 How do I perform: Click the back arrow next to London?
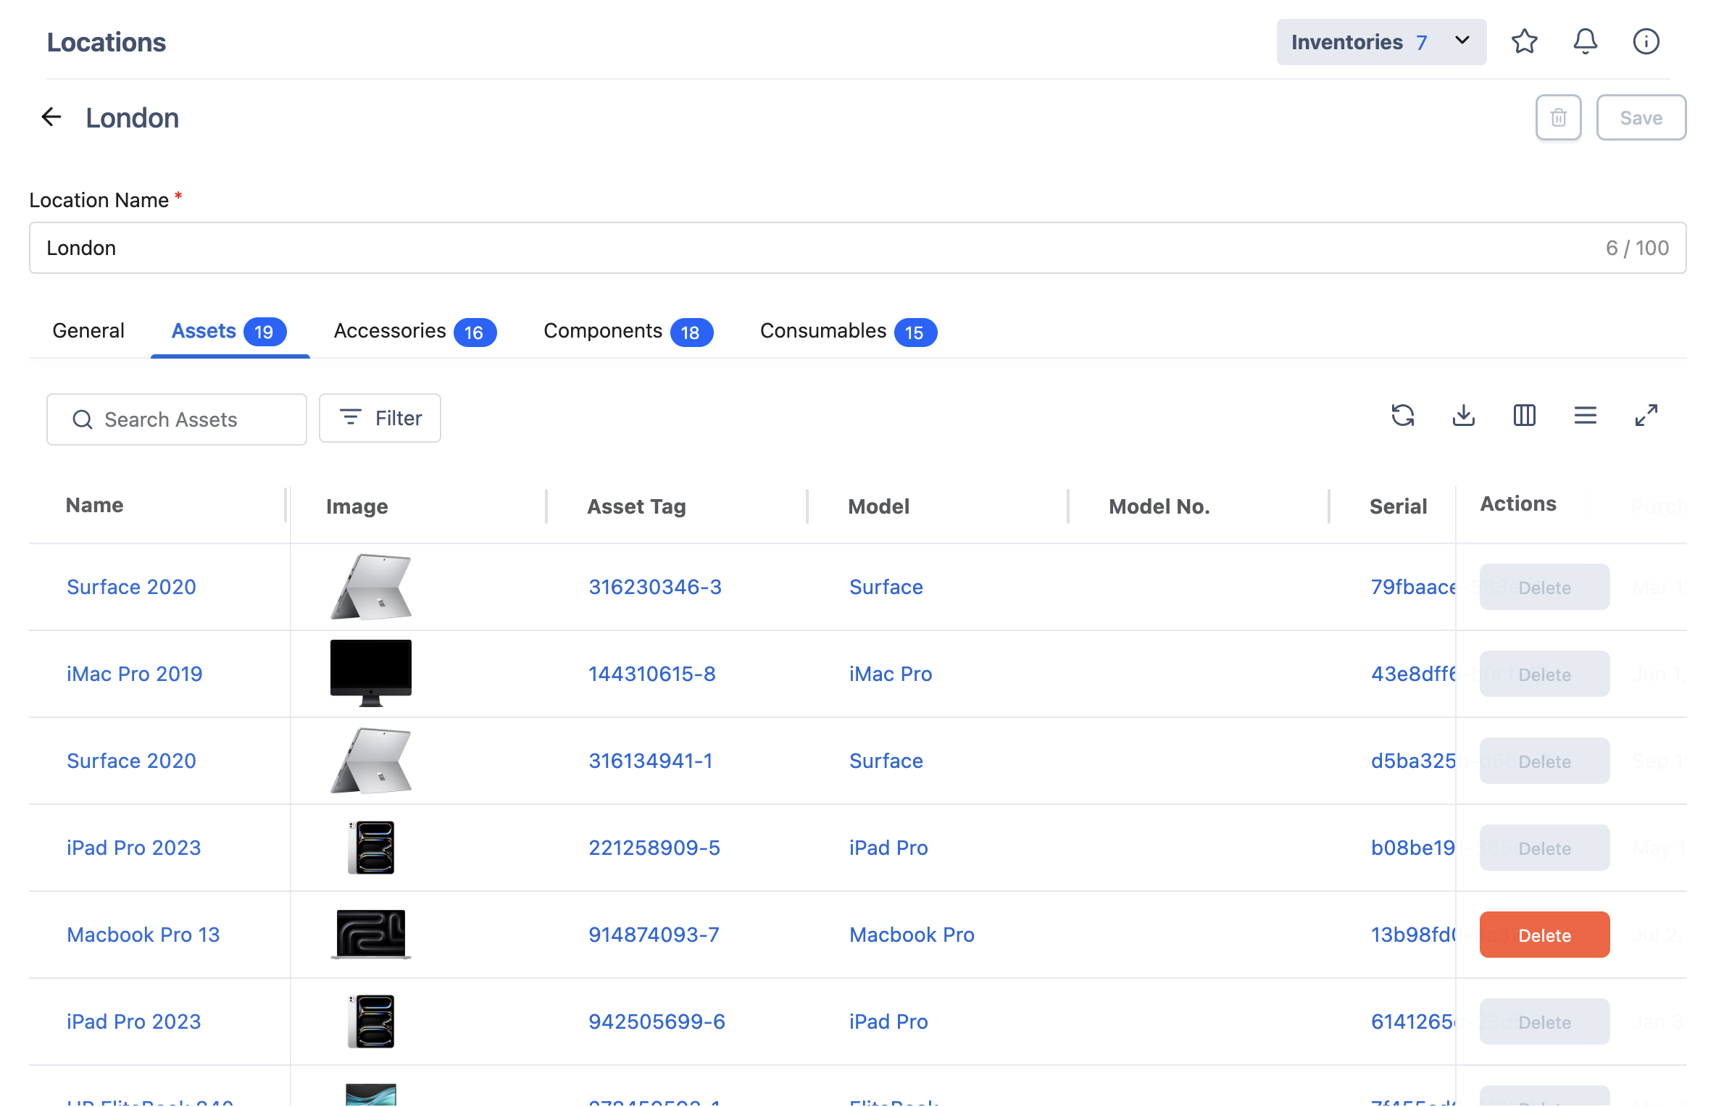[51, 117]
